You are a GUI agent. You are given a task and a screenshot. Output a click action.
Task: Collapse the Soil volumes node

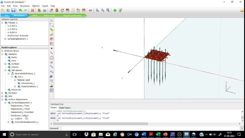[5, 70]
